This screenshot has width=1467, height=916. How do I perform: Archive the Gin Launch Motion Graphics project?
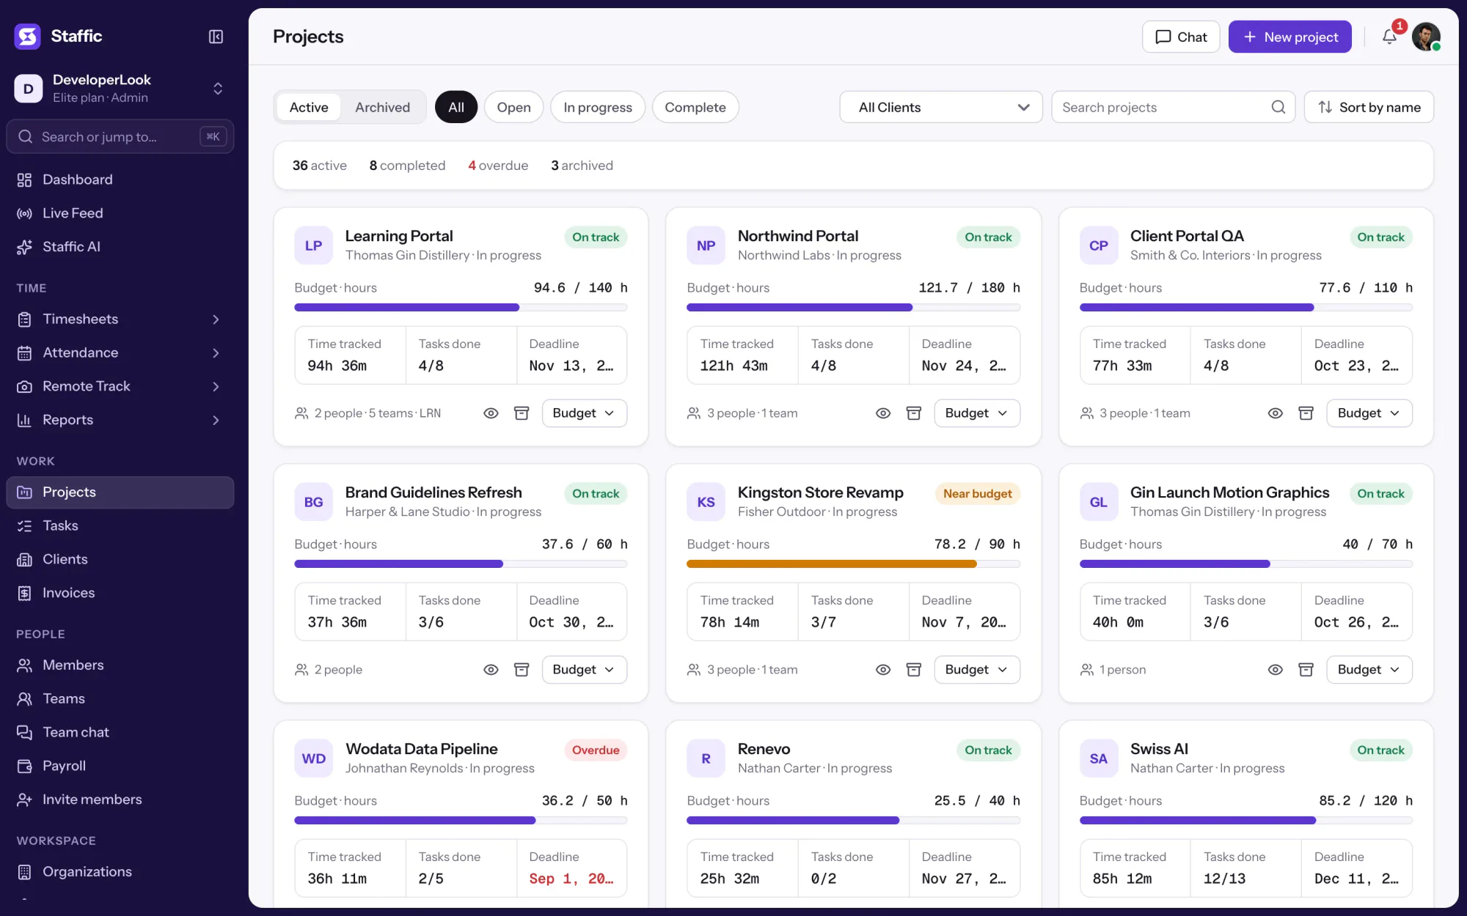pyautogui.click(x=1306, y=670)
